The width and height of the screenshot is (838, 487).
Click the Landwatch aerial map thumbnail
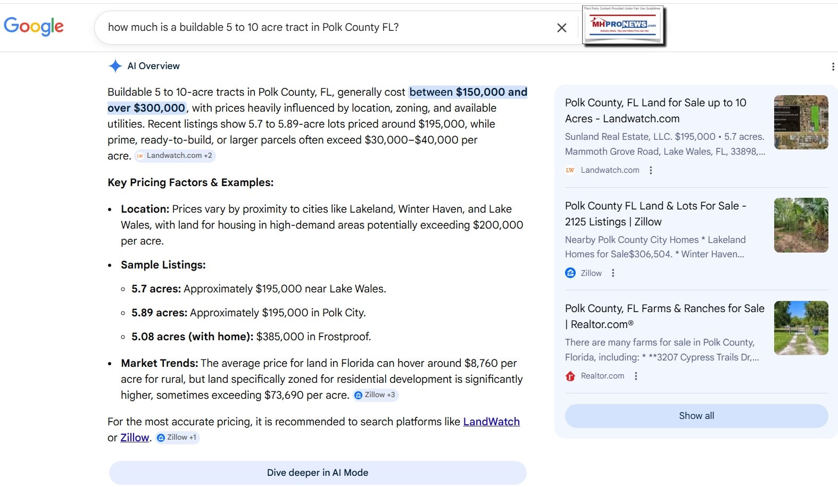[x=801, y=122]
